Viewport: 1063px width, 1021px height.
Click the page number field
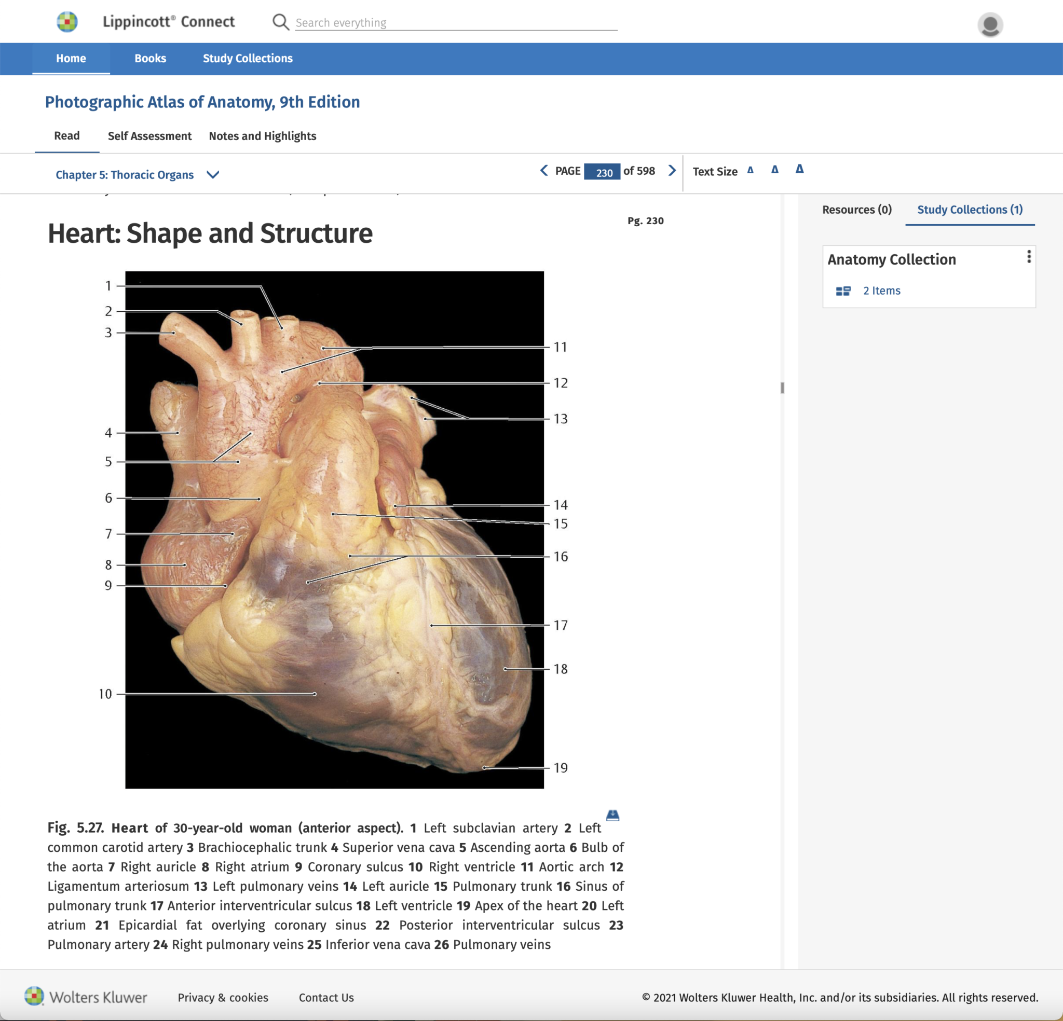click(602, 171)
